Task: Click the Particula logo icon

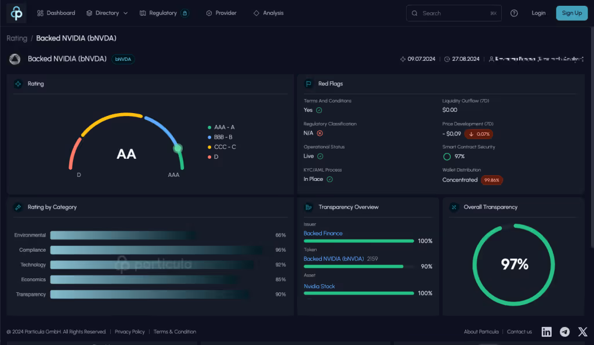Action: pos(16,12)
